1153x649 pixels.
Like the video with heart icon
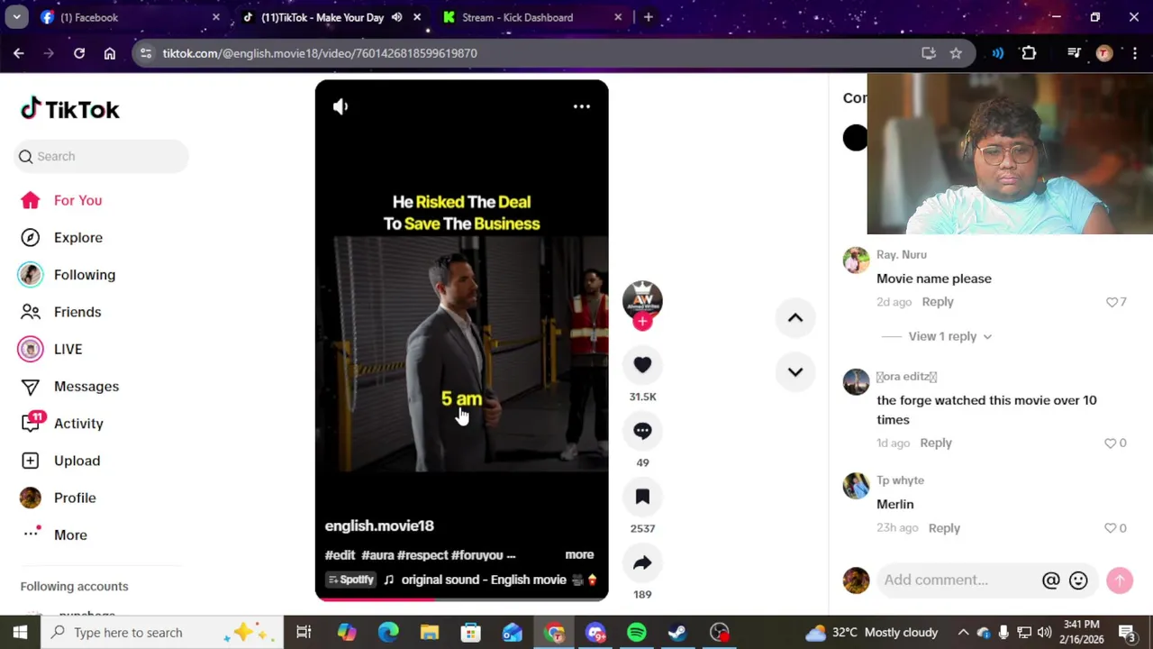pyautogui.click(x=642, y=364)
